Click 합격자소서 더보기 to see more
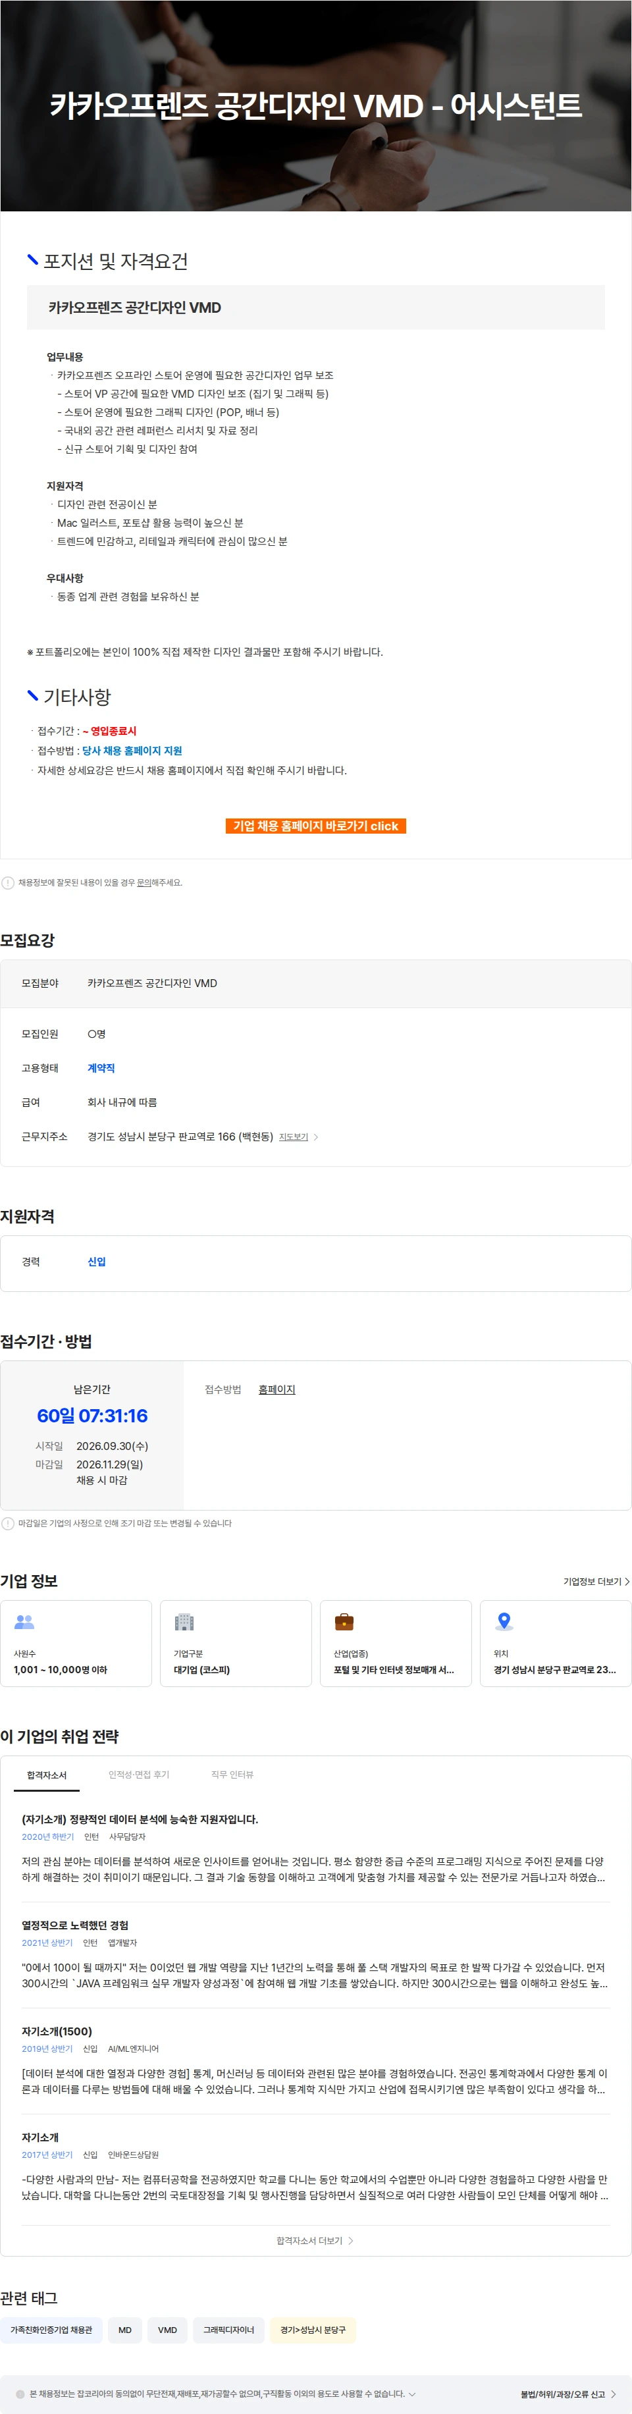The image size is (632, 2414). (x=315, y=2241)
